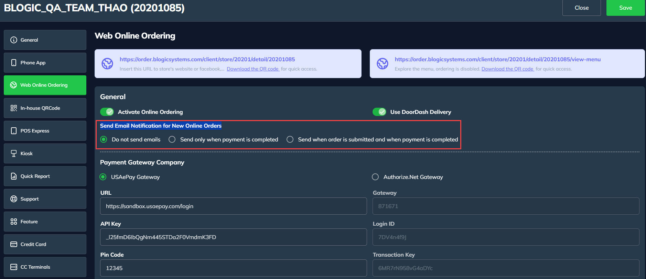Click the Kiosk icon in sidebar
The image size is (646, 279).
coord(14,153)
